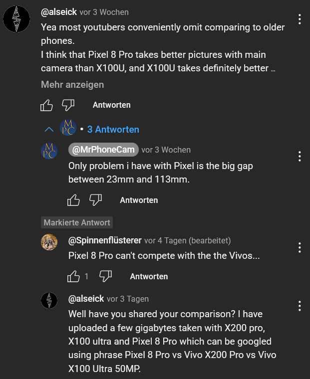The width and height of the screenshot is (310, 379).
Task: Dislike the top comment by @alseick
Action: (68, 105)
